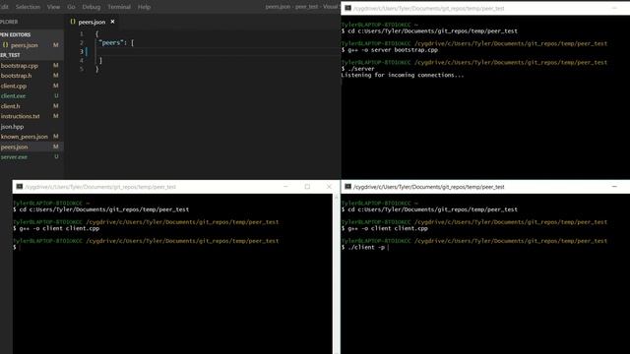
Task: Click the terminal icon of the bottom-left client window
Action: click(x=20, y=187)
